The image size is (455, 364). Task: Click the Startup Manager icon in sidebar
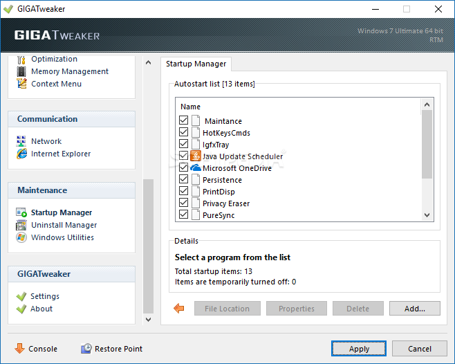tap(21, 212)
